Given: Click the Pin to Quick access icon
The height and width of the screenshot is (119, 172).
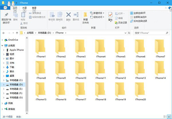Looking at the screenshot, I should click(x=6, y=15).
